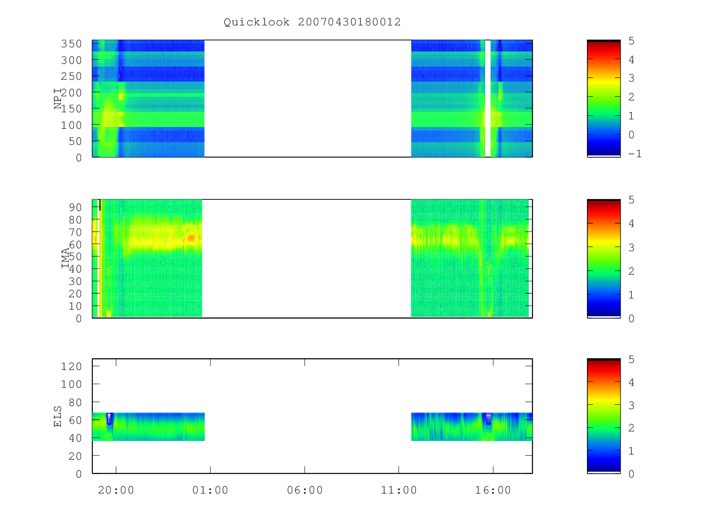Click the IMA panel color bar
The height and width of the screenshot is (532, 710).
(x=603, y=259)
